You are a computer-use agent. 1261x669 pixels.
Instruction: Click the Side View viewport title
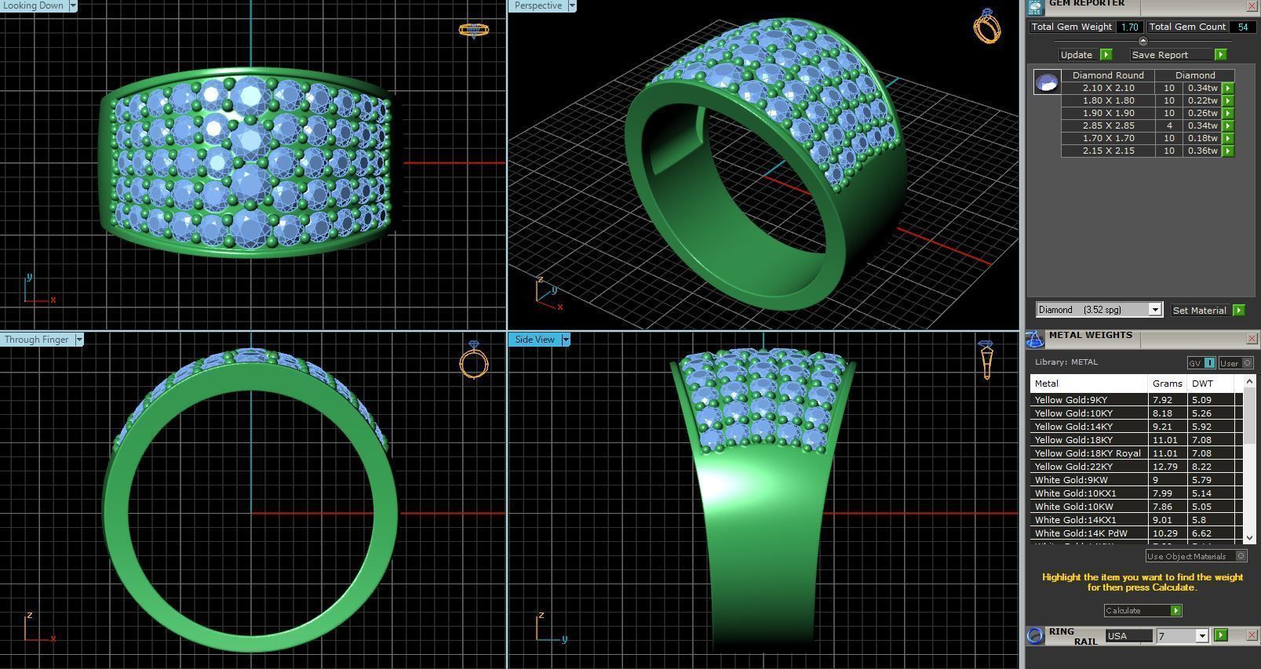(534, 340)
